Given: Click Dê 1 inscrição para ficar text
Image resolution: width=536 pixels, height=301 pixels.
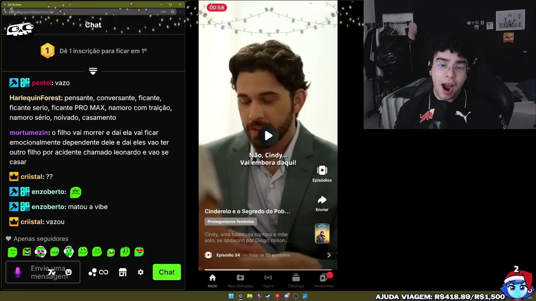Looking at the screenshot, I should 103,51.
